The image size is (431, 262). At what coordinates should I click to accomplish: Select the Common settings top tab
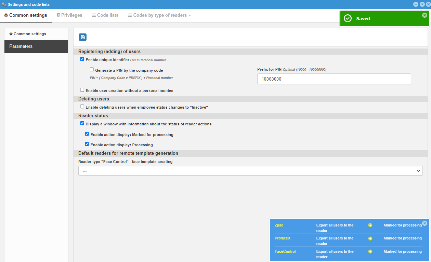[x=26, y=15]
